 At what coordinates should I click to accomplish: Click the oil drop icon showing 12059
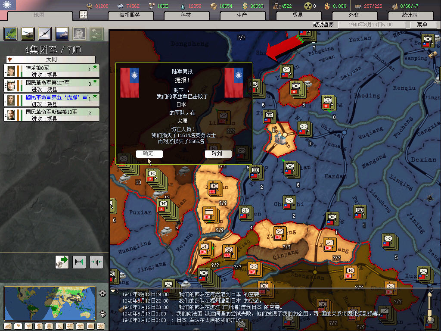pyautogui.click(x=183, y=6)
